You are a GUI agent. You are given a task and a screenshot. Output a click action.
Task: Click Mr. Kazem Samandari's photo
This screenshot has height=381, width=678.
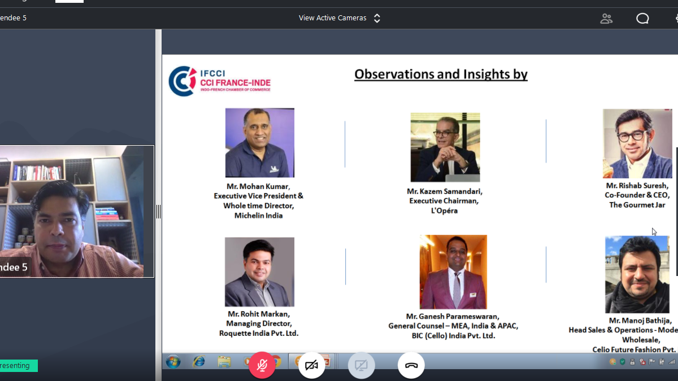[445, 147]
